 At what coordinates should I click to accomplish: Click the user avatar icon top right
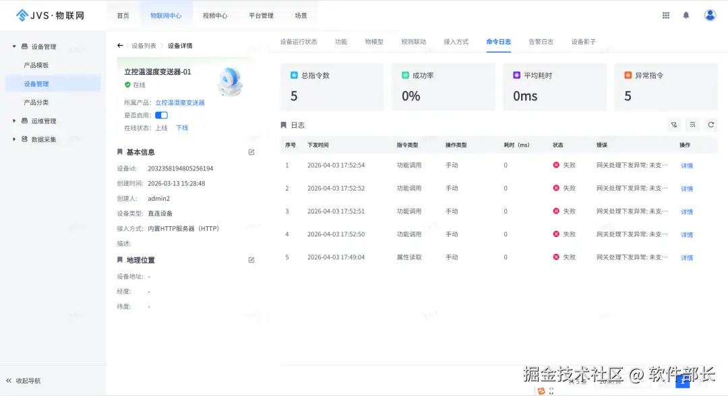coord(710,15)
